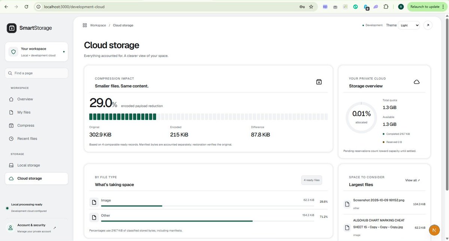Click the browser address bar URL
449x241 pixels.
[74, 7]
